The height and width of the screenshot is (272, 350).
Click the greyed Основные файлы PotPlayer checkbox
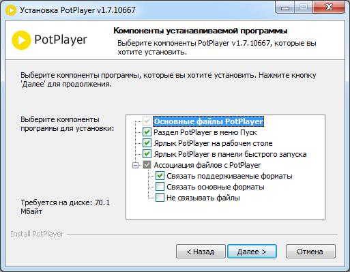click(x=147, y=121)
